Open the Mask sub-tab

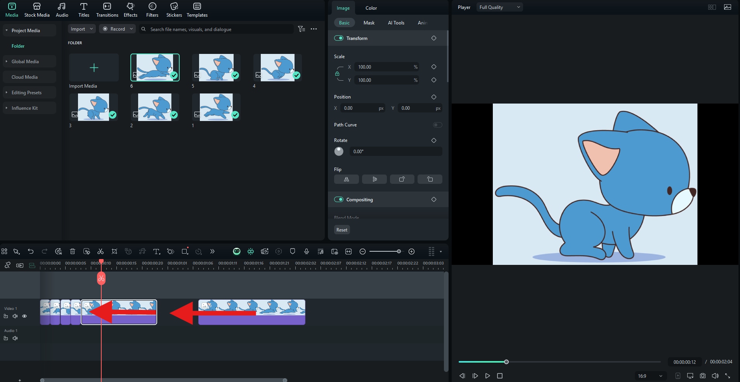coord(369,23)
